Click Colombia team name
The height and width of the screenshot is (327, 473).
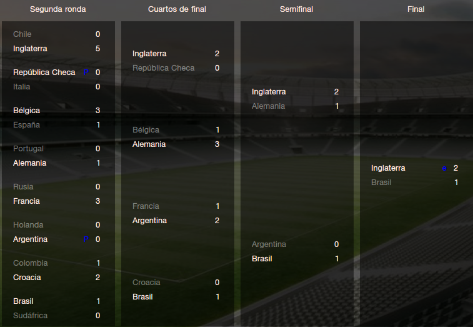(x=29, y=263)
